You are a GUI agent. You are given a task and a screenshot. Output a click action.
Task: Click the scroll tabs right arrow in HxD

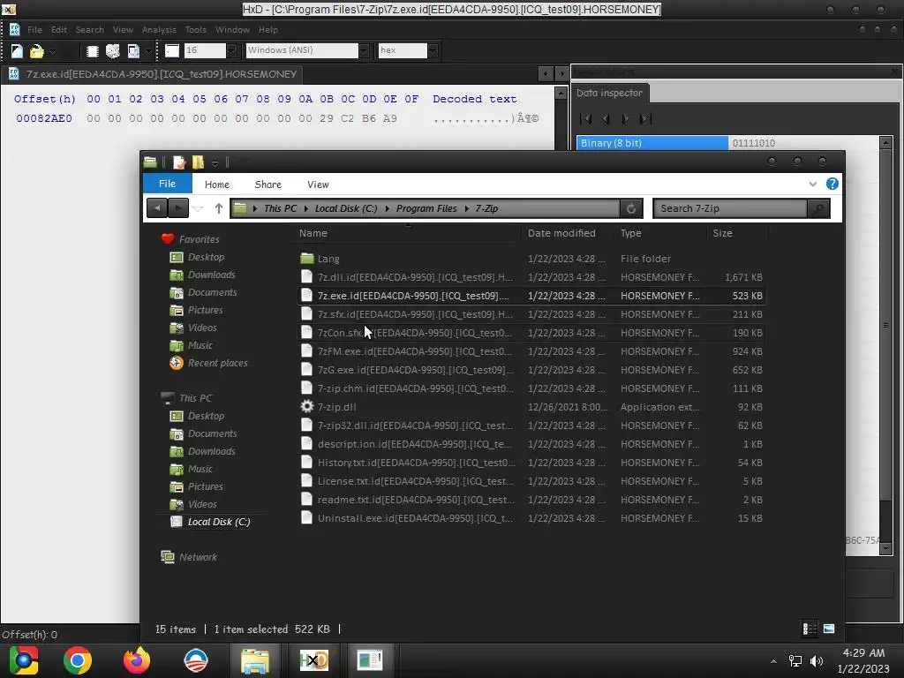pyautogui.click(x=561, y=73)
